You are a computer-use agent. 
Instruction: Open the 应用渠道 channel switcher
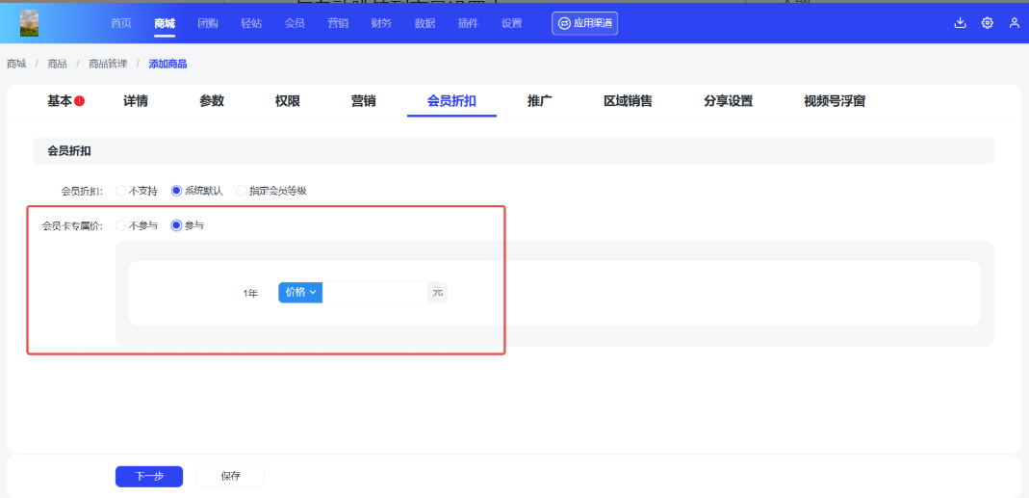point(584,23)
